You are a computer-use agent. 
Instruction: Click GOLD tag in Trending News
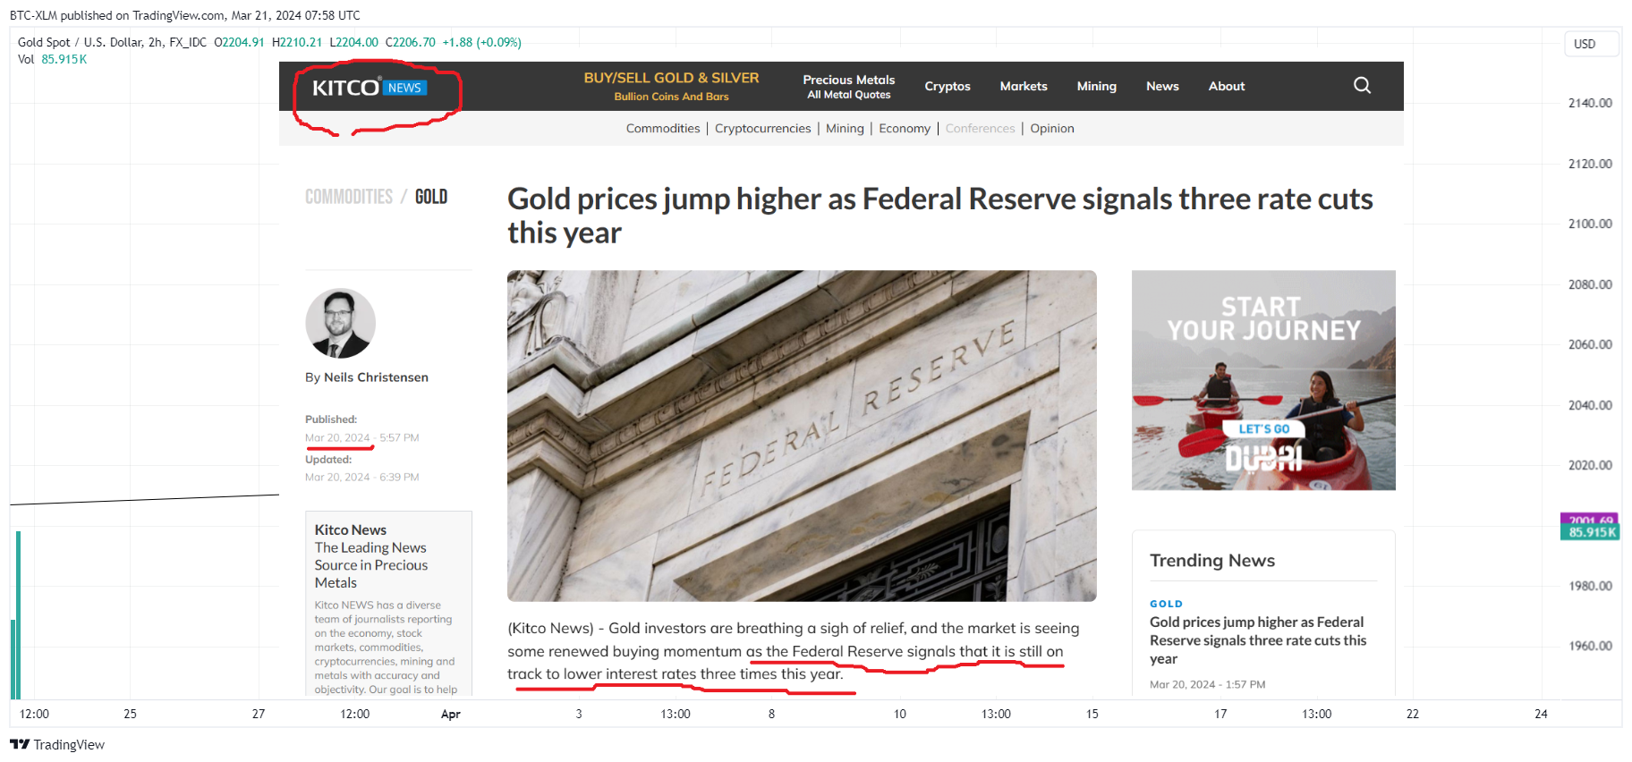pyautogui.click(x=1166, y=604)
